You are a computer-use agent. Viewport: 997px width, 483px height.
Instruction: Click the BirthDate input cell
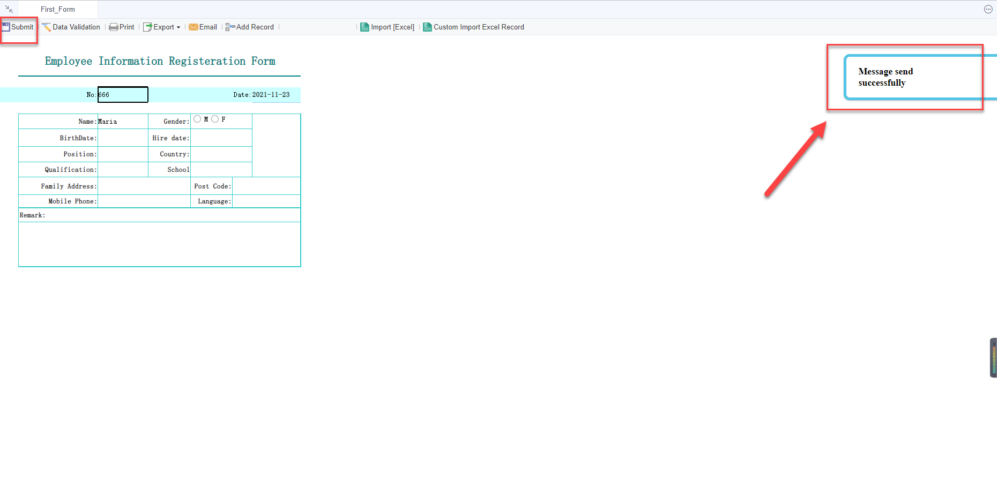[x=123, y=138]
